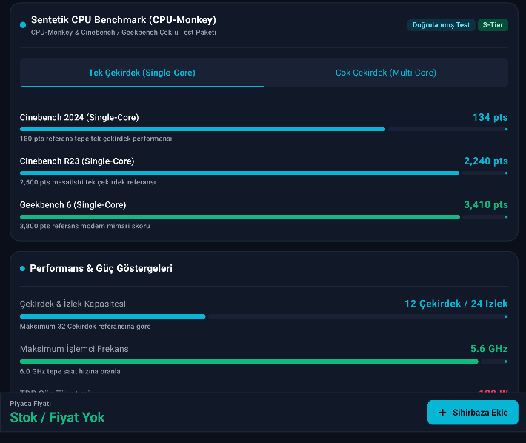
Task: Click the 'Cinebench 2024 (Single-Core)' label
Action: pos(79,117)
